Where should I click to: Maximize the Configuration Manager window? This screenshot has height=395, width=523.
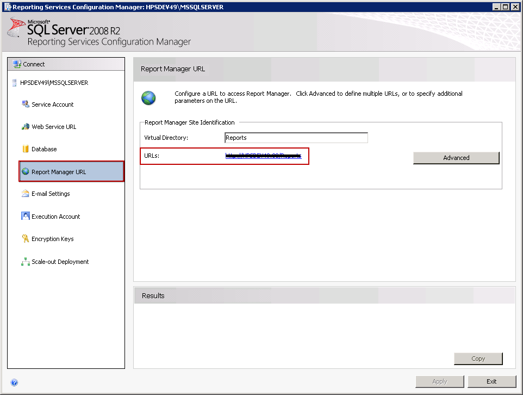pos(506,7)
